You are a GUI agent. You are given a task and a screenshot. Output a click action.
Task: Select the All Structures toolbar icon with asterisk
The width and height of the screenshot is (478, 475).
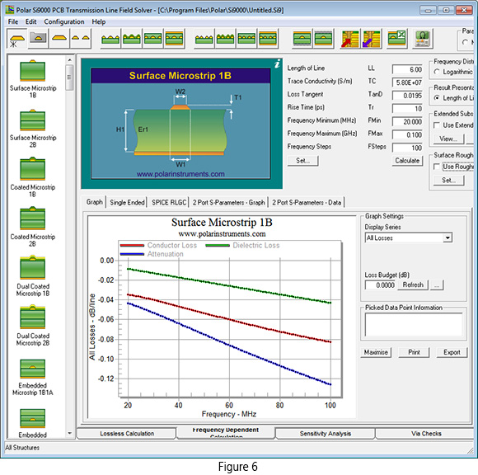coord(17,39)
